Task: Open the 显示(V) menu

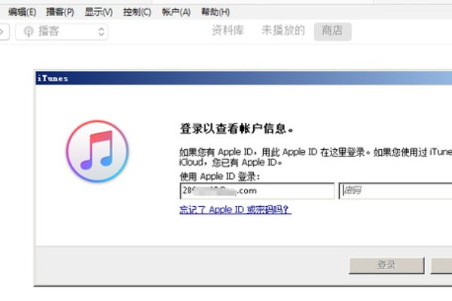Action: 99,12
